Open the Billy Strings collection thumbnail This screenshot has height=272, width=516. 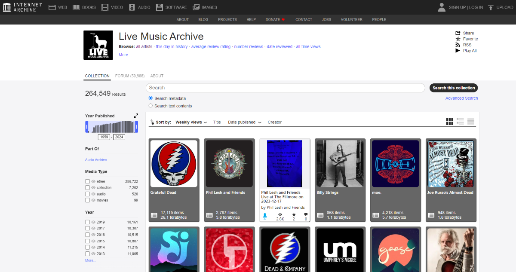340,164
